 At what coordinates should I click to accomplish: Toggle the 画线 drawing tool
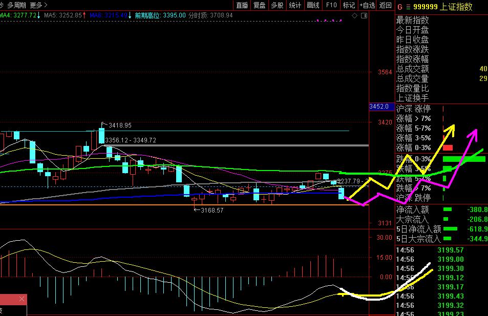(x=313, y=5)
